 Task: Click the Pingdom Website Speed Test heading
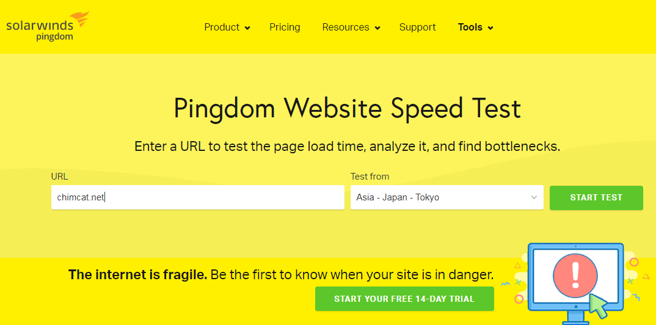click(x=348, y=108)
